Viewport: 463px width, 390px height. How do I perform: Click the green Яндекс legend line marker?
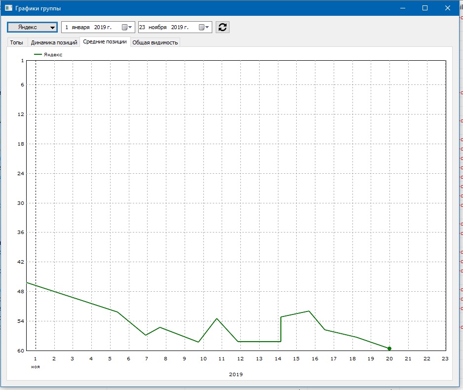pos(38,55)
